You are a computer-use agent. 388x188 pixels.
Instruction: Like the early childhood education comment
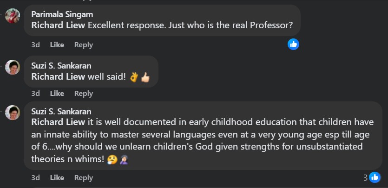pyautogui.click(x=57, y=178)
